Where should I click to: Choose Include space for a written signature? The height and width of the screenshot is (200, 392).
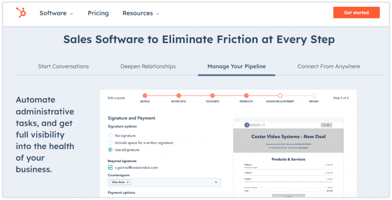[x=110, y=143]
